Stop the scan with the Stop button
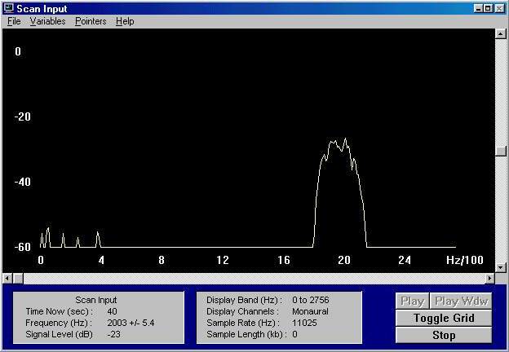 (444, 335)
